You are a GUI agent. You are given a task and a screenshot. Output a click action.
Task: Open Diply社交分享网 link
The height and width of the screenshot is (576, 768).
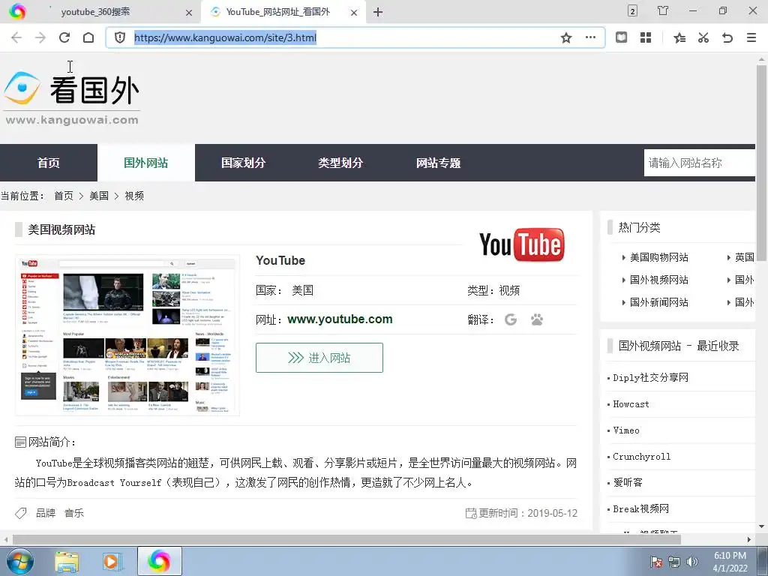650,378
